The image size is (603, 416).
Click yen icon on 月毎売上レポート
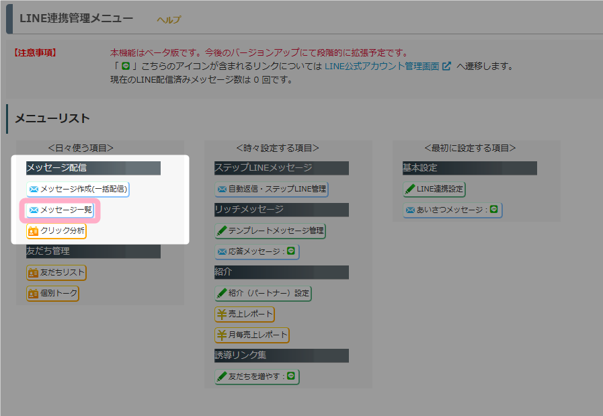pyautogui.click(x=222, y=335)
